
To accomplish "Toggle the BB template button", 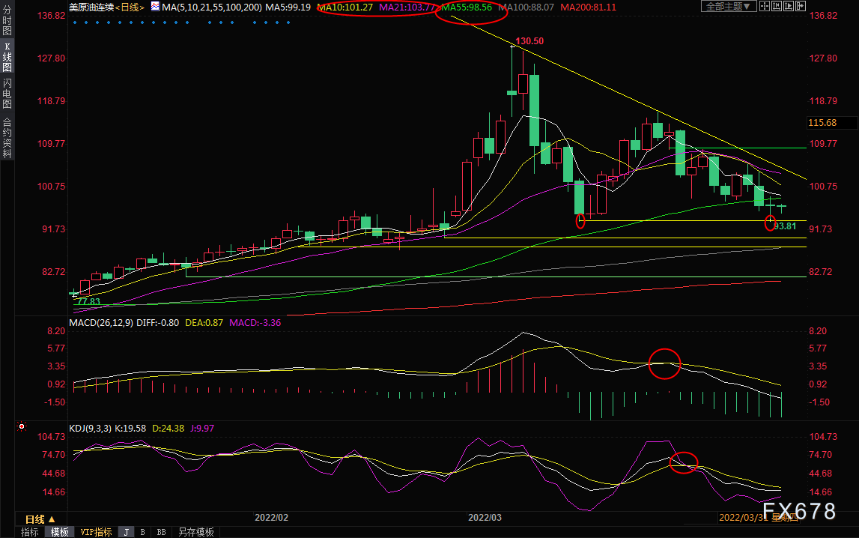I will coord(161,532).
